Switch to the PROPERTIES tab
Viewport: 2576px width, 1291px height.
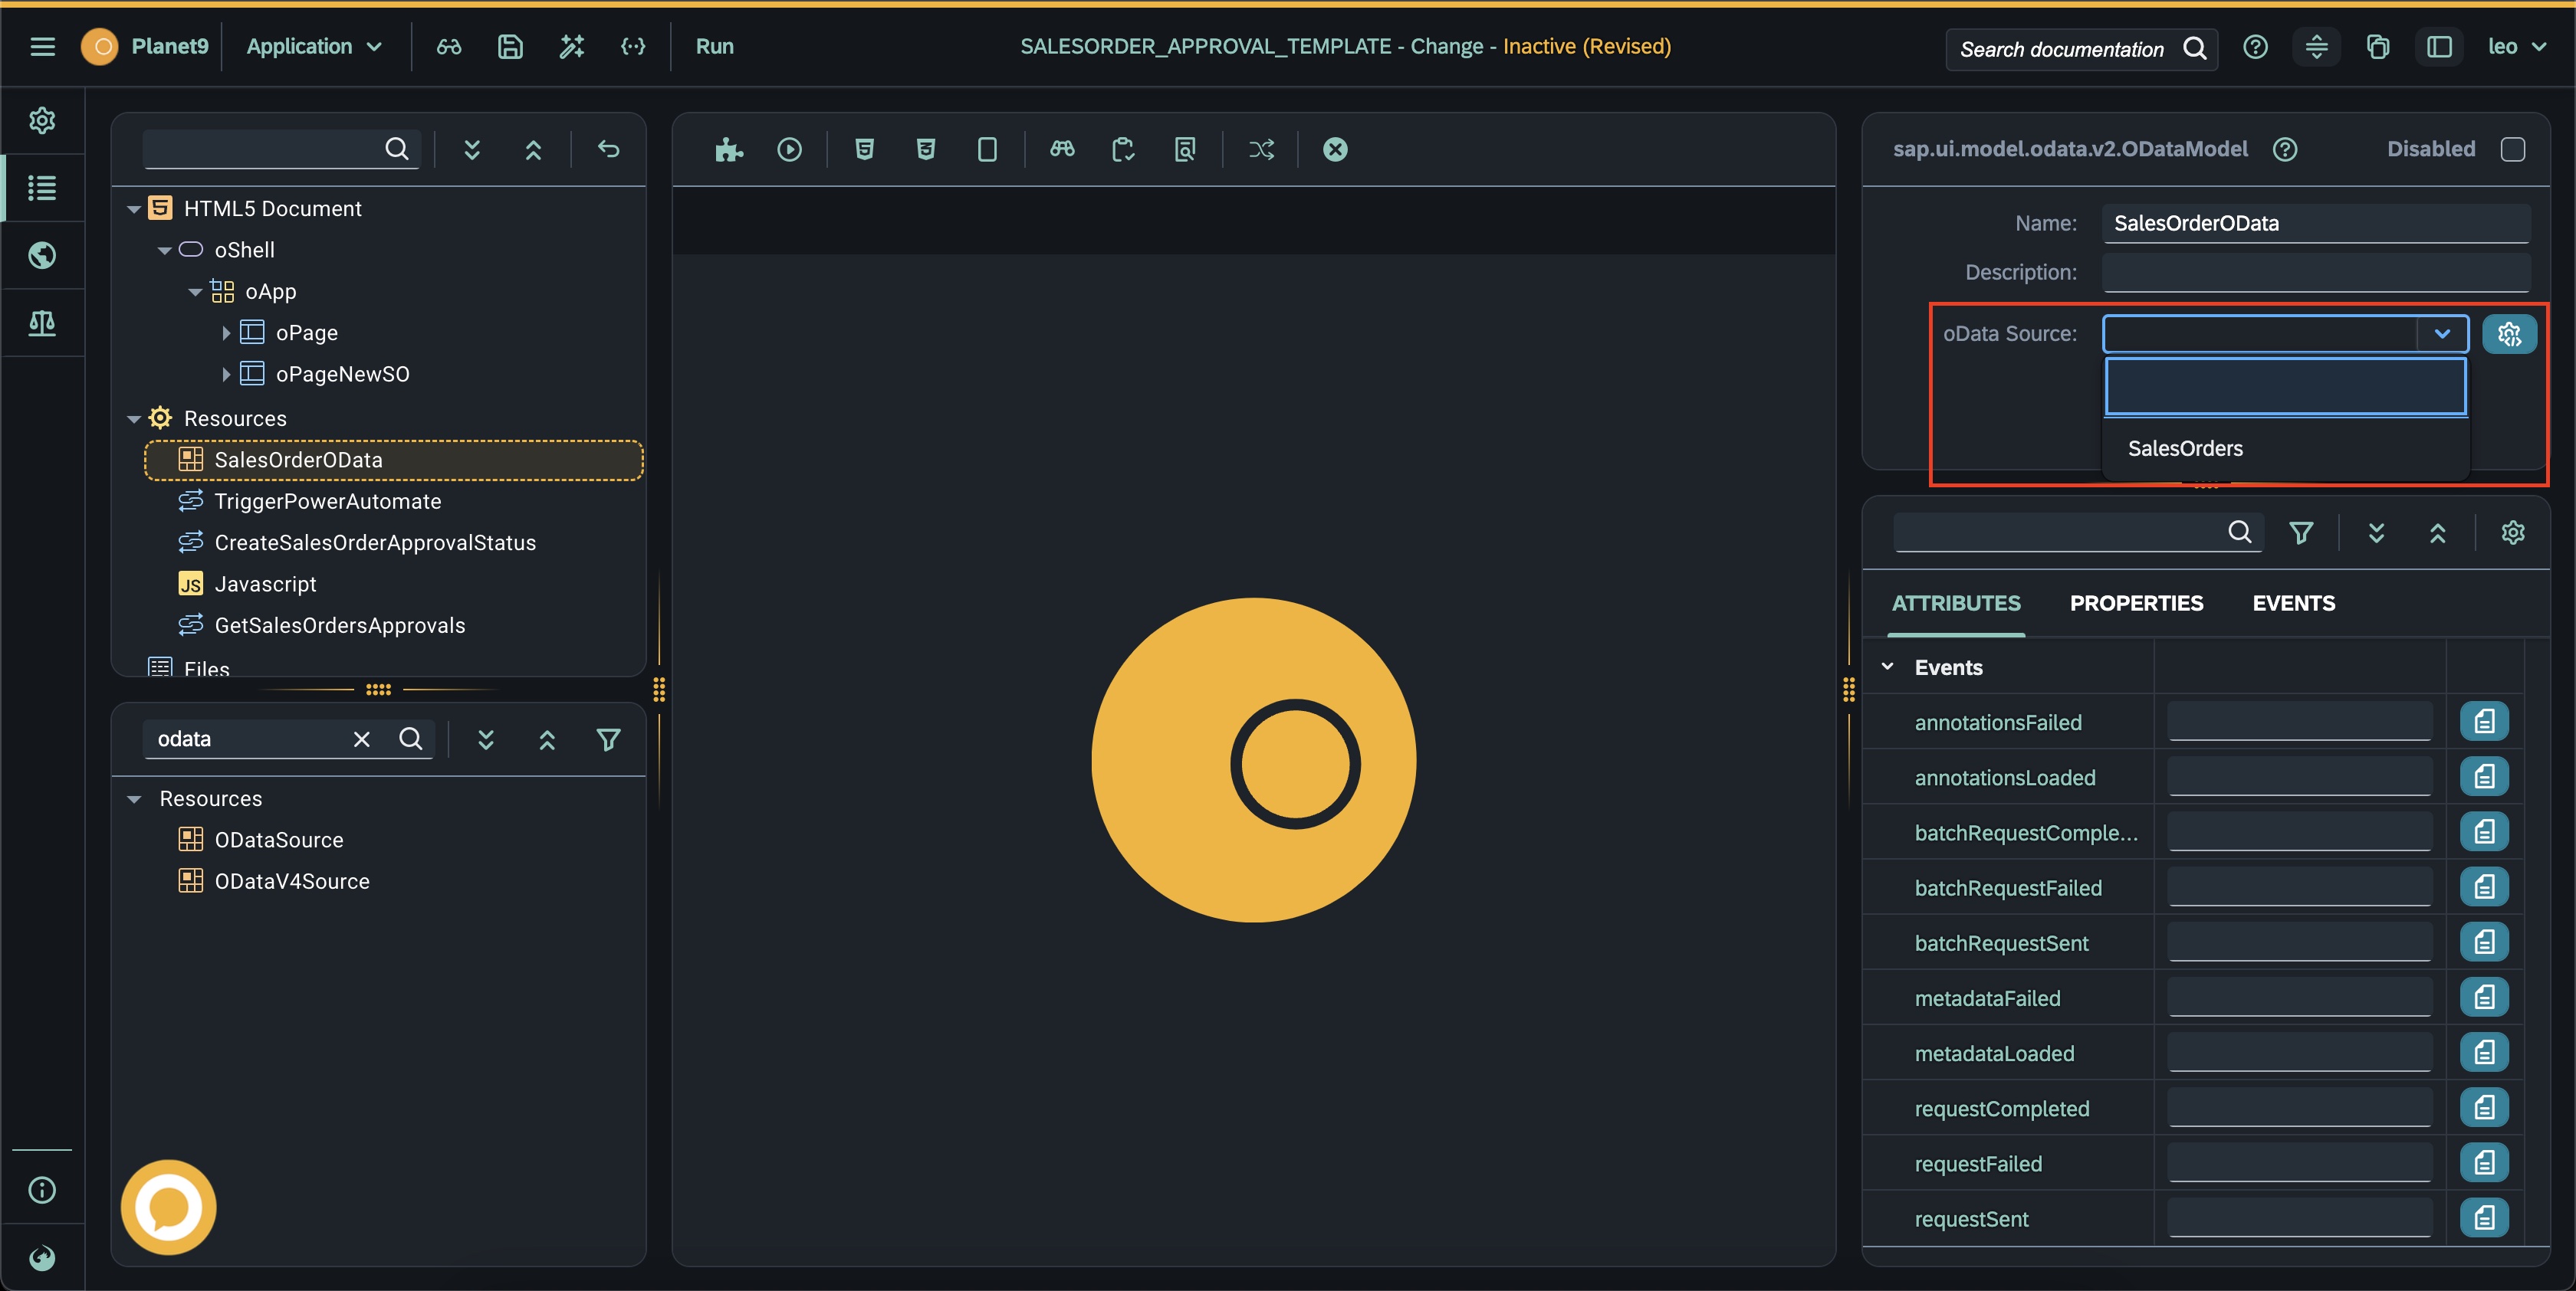tap(2136, 604)
